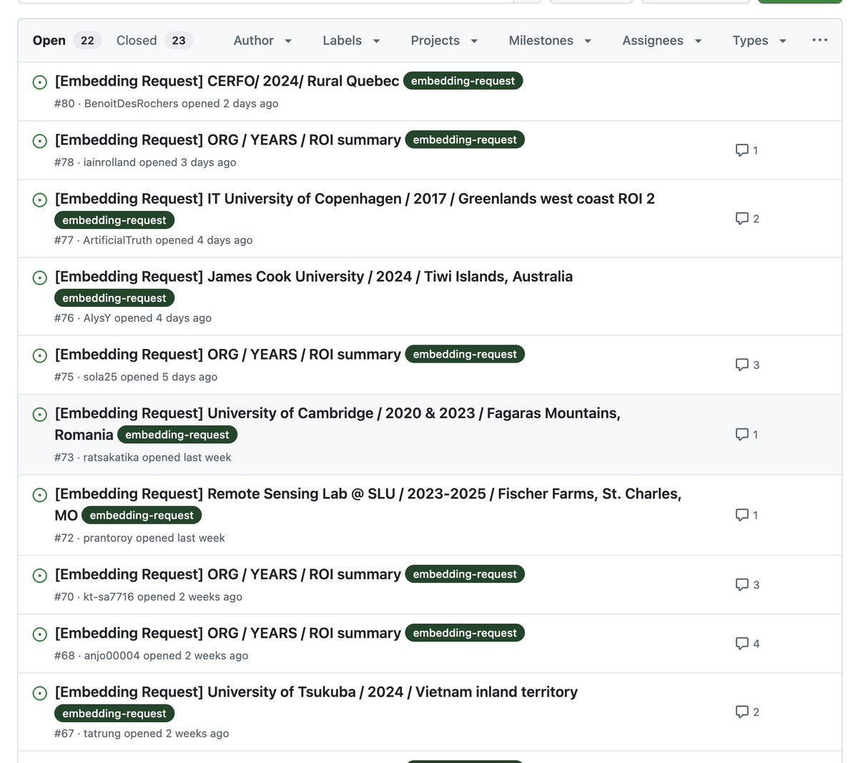
Task: Comment icon on issue #72
Action: coord(742,515)
